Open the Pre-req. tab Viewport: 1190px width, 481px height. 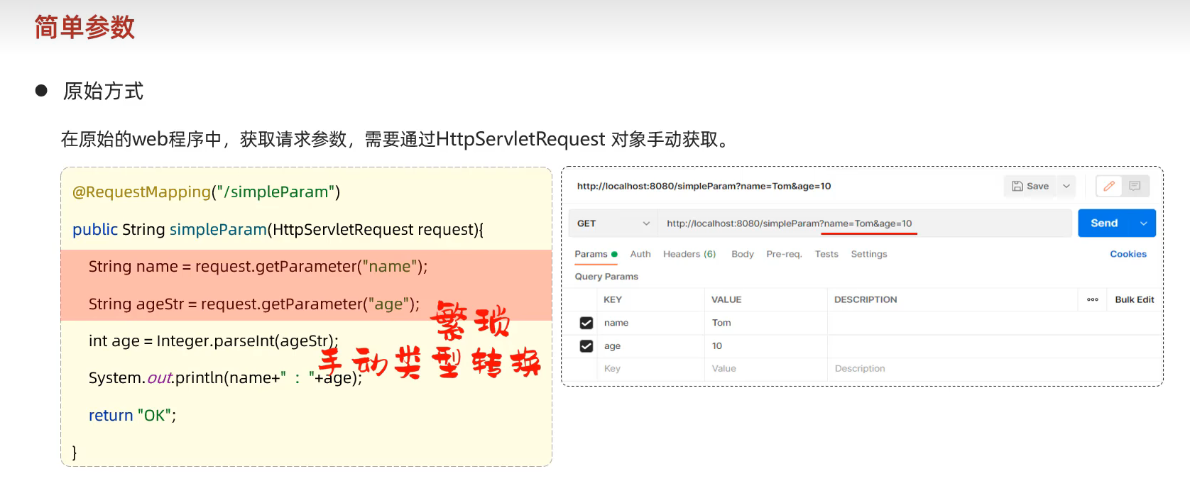(784, 254)
